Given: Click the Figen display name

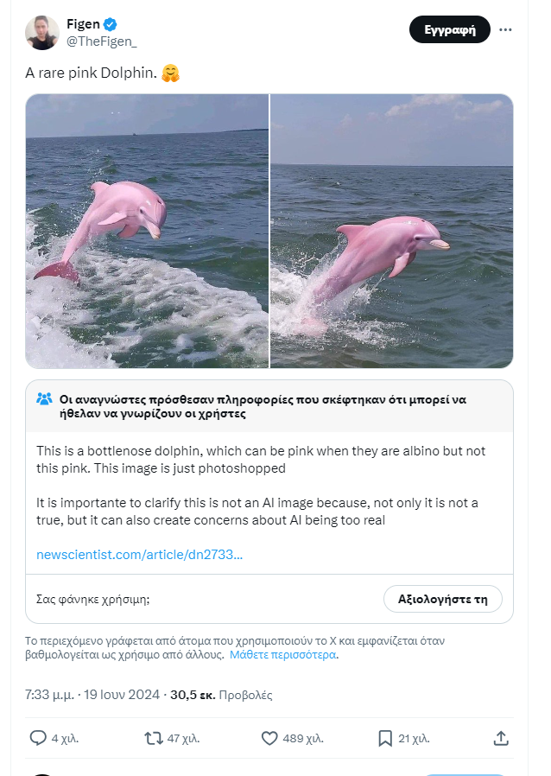Looking at the screenshot, I should pos(83,23).
